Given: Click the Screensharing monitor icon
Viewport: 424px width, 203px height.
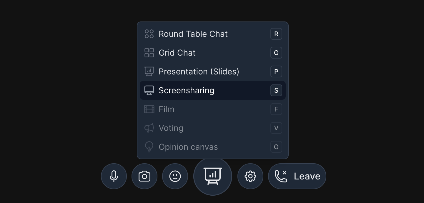Looking at the screenshot, I should (149, 90).
